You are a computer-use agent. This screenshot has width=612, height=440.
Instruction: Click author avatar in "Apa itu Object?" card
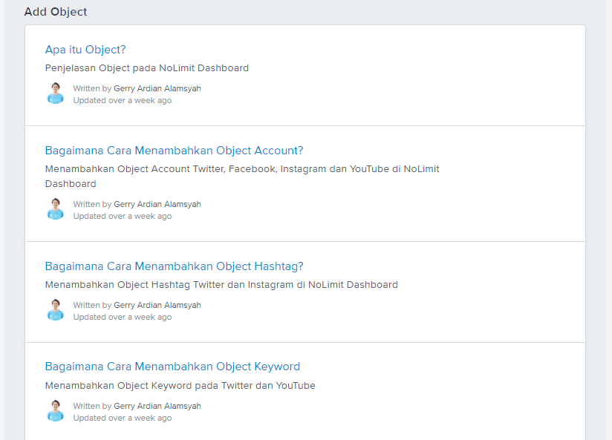click(55, 93)
